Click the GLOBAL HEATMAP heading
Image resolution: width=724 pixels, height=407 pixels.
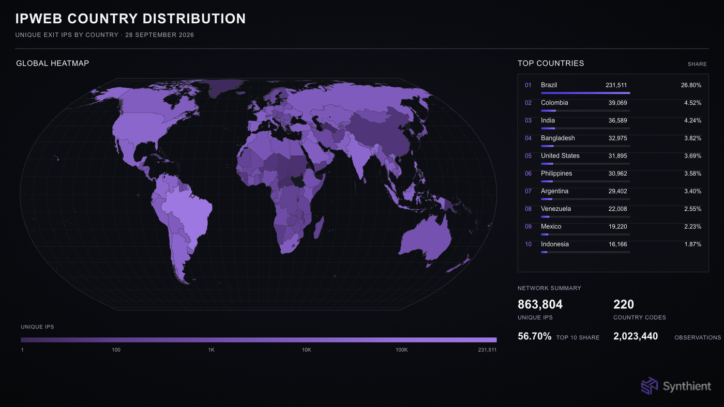(52, 63)
